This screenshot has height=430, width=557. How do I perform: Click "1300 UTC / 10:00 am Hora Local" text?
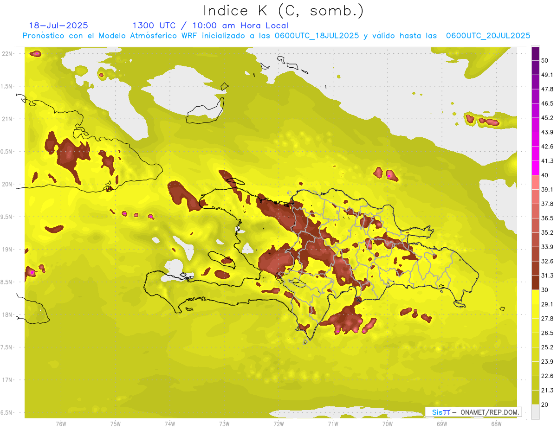[210, 26]
